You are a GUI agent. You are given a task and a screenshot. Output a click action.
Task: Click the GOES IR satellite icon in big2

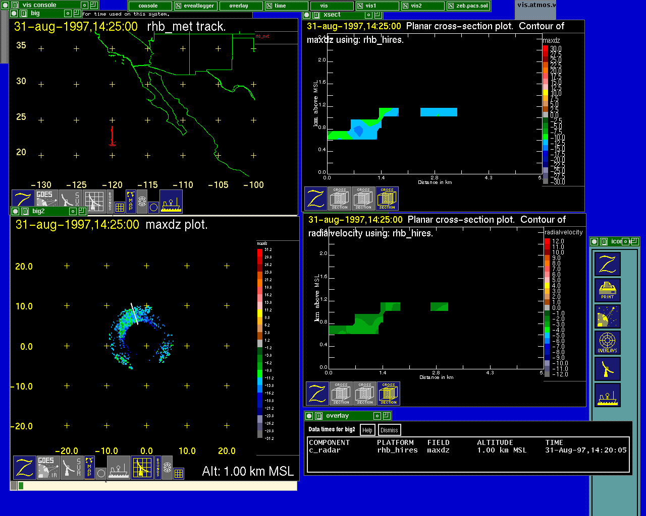click(46, 467)
